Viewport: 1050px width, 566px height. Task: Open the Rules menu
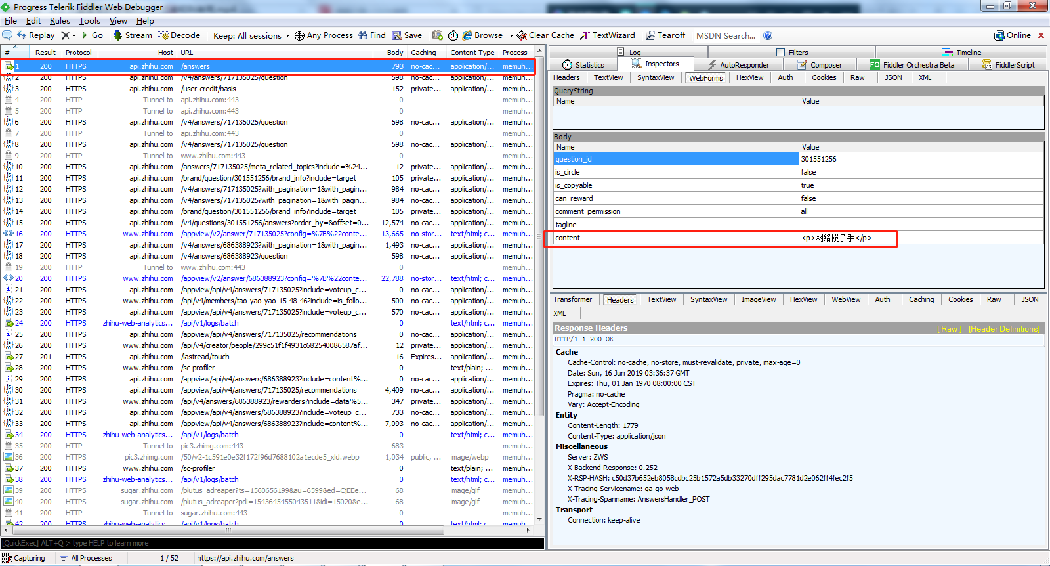[x=60, y=21]
